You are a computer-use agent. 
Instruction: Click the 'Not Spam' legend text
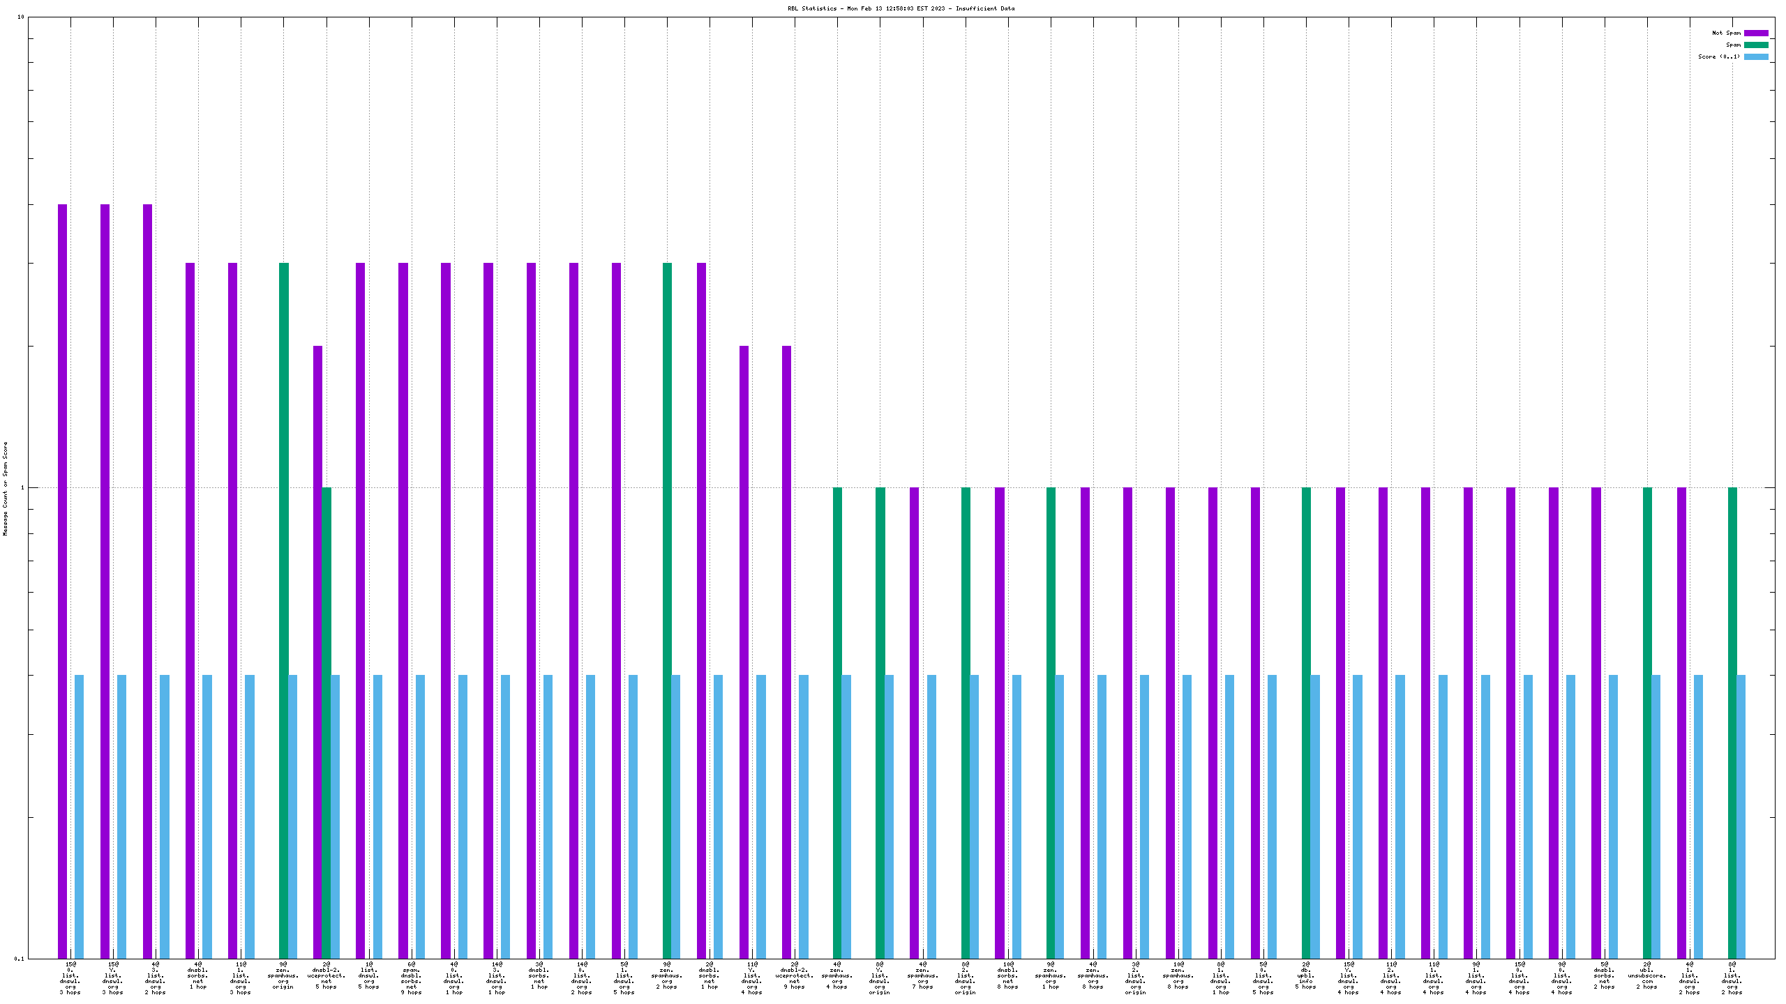pyautogui.click(x=1726, y=33)
